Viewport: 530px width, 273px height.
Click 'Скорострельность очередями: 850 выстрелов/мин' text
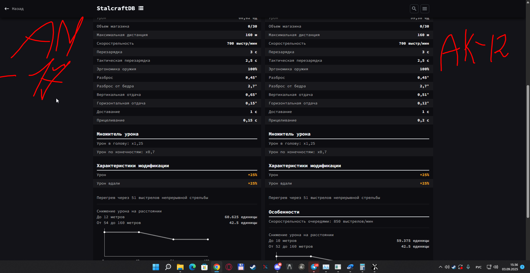[x=321, y=221]
